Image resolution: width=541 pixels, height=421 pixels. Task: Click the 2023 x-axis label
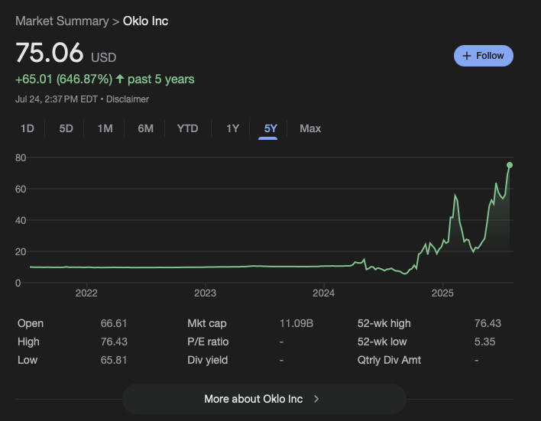click(x=205, y=293)
